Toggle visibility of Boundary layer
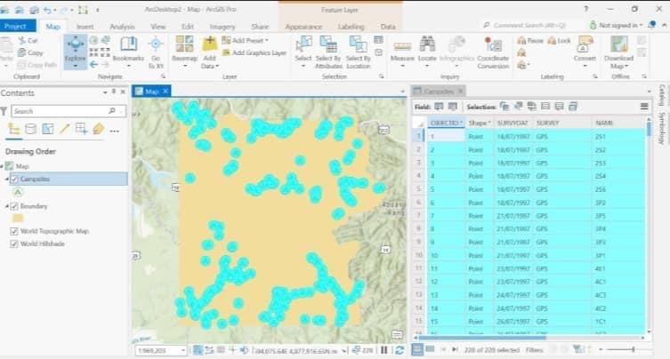 tap(14, 206)
